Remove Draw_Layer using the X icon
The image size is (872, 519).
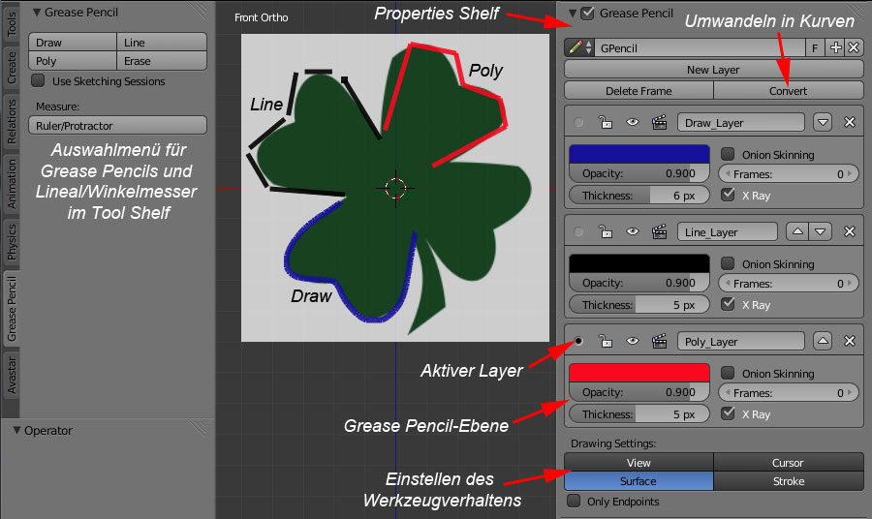[850, 123]
